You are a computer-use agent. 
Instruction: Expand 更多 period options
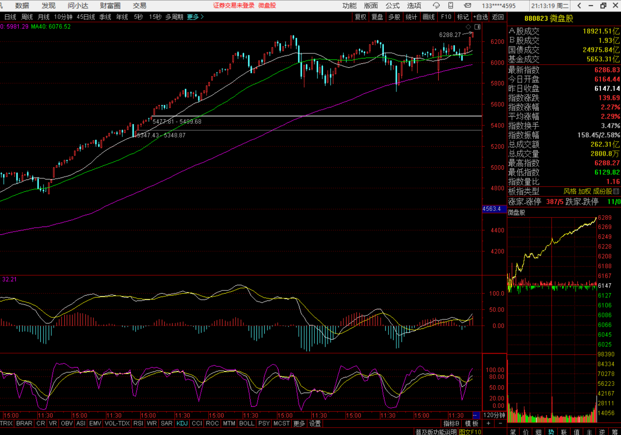tap(195, 17)
